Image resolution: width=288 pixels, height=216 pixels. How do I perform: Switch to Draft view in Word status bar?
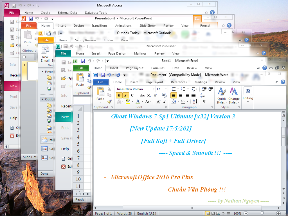228,213
